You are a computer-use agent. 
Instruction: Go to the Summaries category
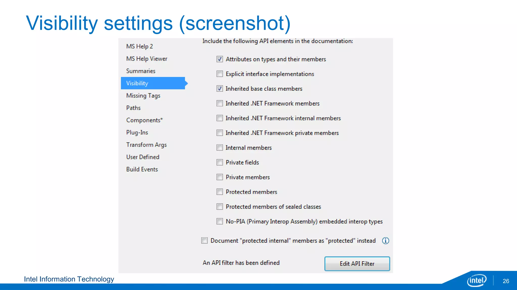coord(141,71)
